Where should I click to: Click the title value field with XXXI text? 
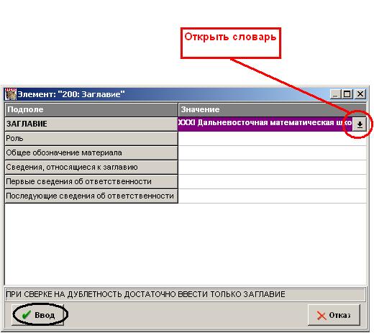pos(265,124)
